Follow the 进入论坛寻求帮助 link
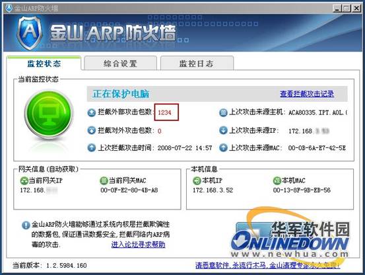The width and height of the screenshot is (365, 275). click(138, 245)
